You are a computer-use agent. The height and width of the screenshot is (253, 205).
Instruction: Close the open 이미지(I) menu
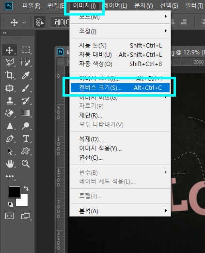[84, 6]
